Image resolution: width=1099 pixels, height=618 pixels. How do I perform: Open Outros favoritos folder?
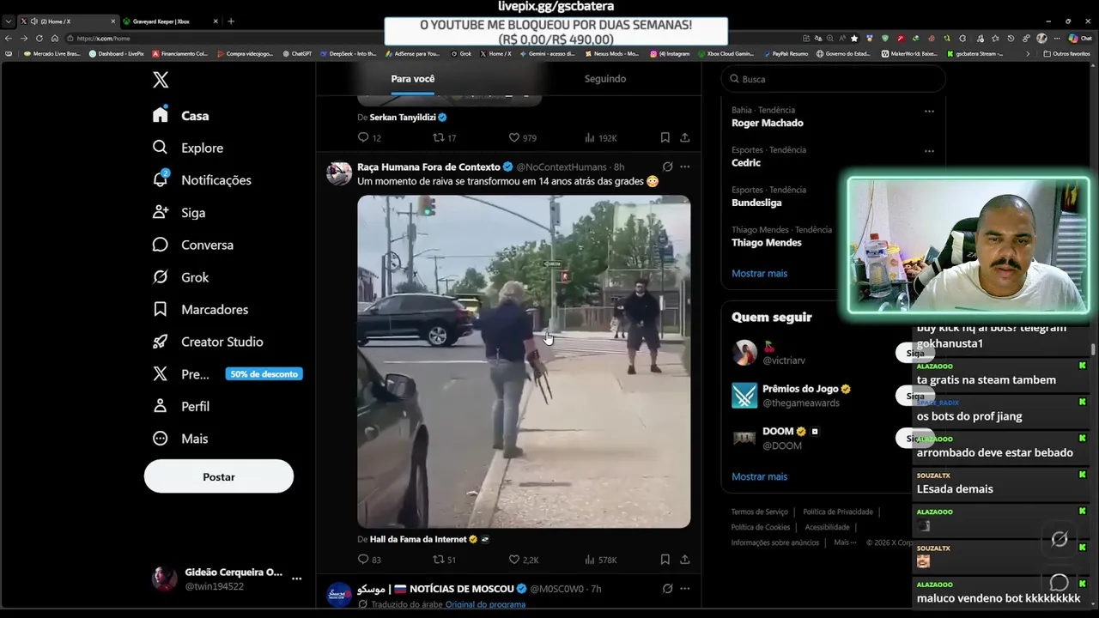(x=1067, y=53)
